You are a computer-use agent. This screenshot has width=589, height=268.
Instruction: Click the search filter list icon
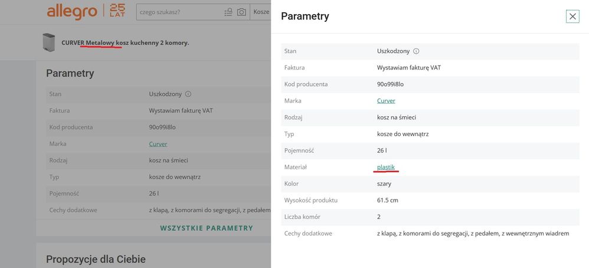[228, 12]
